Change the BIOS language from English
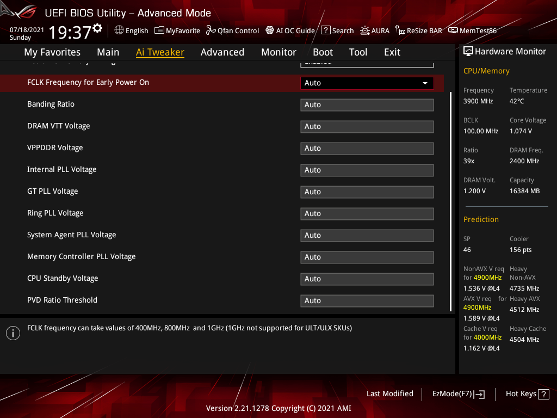The width and height of the screenshot is (557, 418). (131, 30)
